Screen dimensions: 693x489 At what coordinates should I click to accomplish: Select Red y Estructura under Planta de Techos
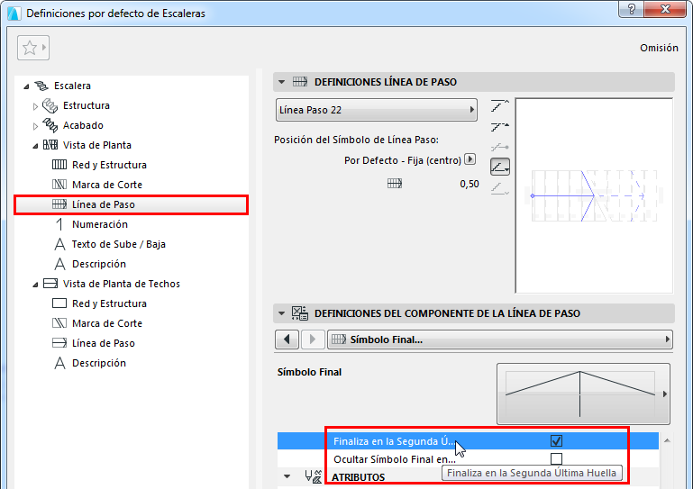point(109,303)
